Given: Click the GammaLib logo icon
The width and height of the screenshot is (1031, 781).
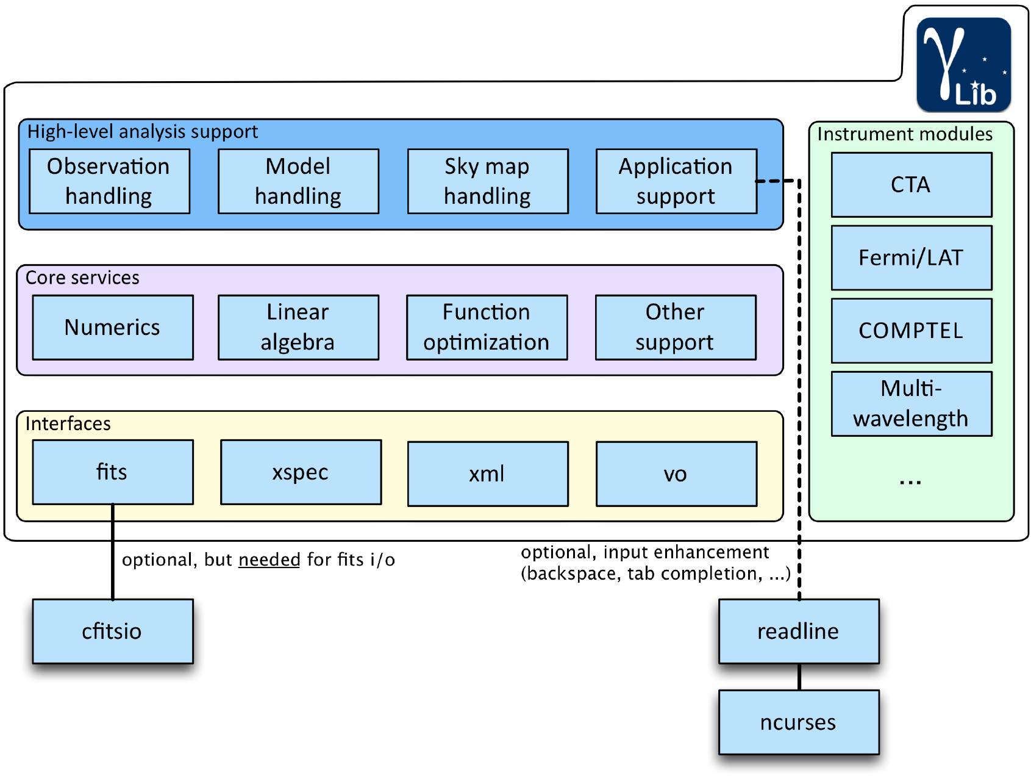Looking at the screenshot, I should [963, 65].
